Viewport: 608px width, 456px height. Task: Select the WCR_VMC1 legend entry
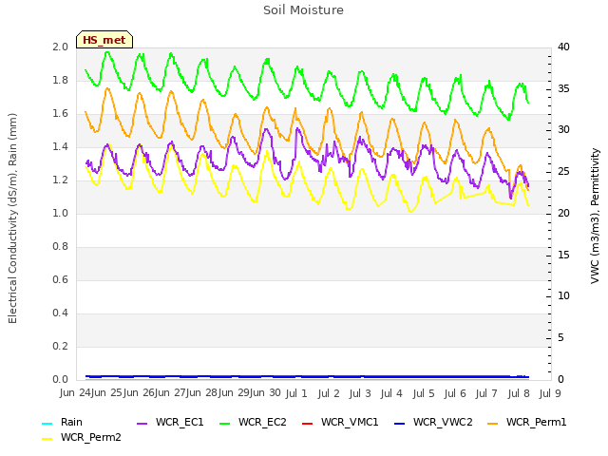pyautogui.click(x=340, y=422)
